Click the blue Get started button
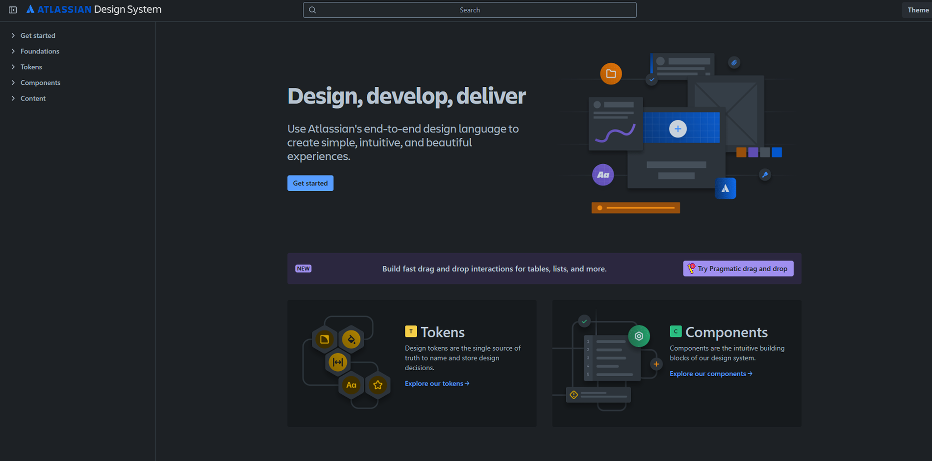The image size is (932, 461). tap(310, 183)
